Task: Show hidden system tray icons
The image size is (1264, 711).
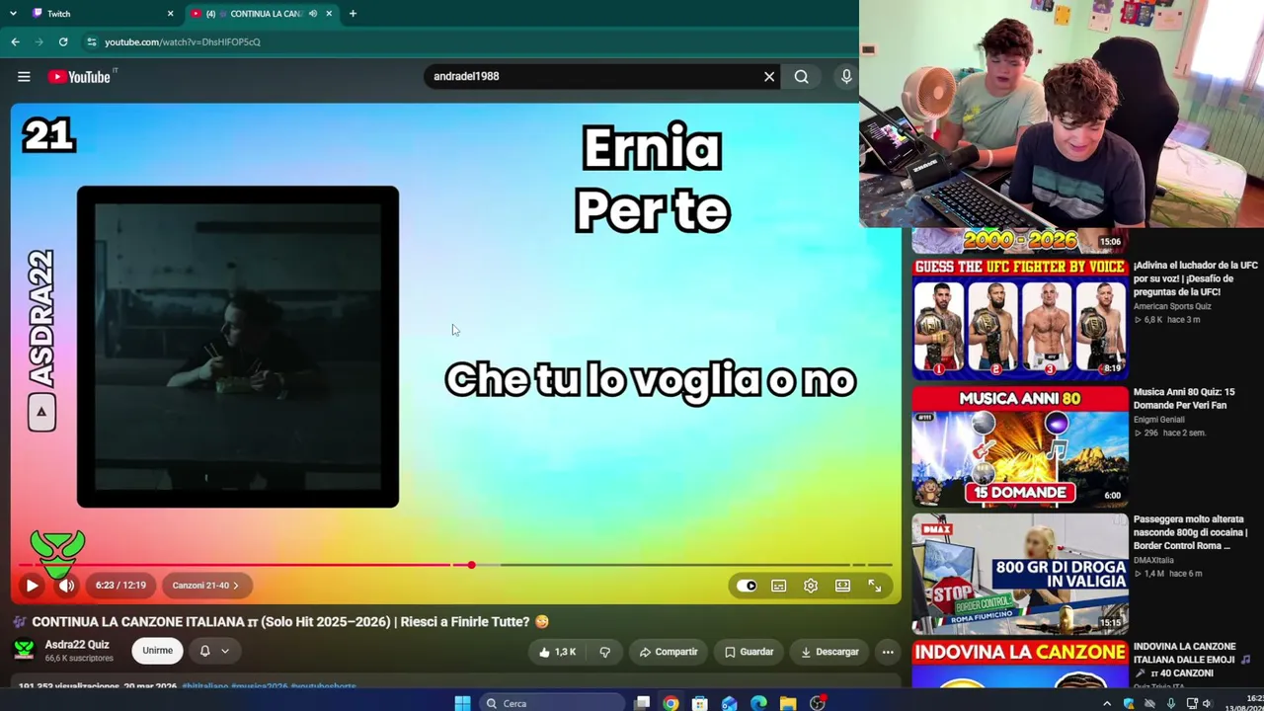Action: point(1107,703)
